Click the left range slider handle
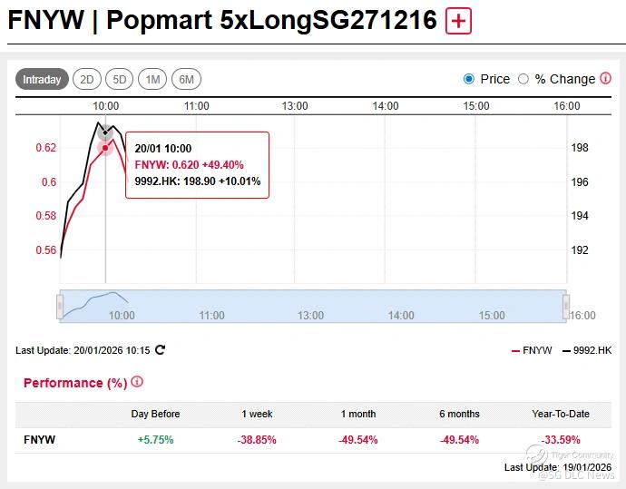The height and width of the screenshot is (489, 626). coord(60,307)
